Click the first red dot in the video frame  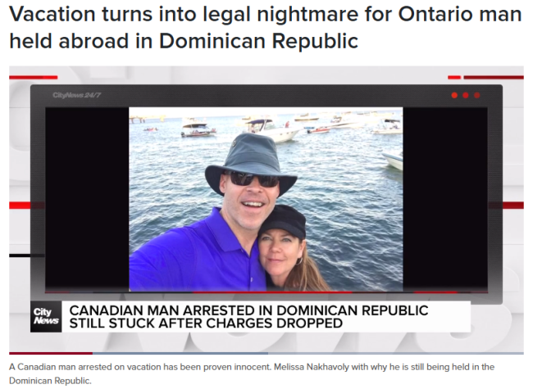(x=454, y=95)
